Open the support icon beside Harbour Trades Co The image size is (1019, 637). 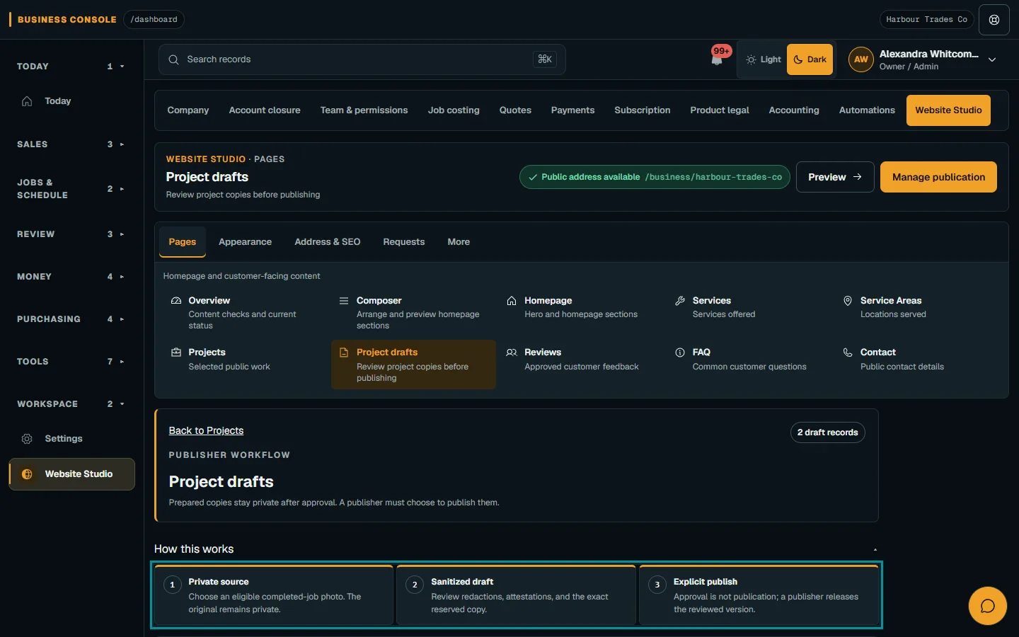tap(994, 20)
